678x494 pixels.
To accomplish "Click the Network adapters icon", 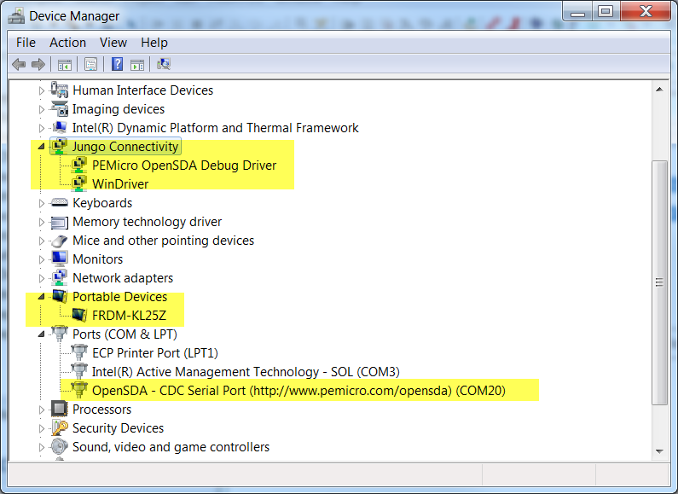I will point(59,277).
